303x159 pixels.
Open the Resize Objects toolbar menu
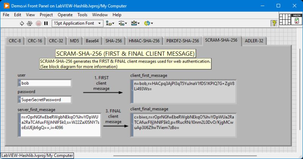[x=135, y=24]
